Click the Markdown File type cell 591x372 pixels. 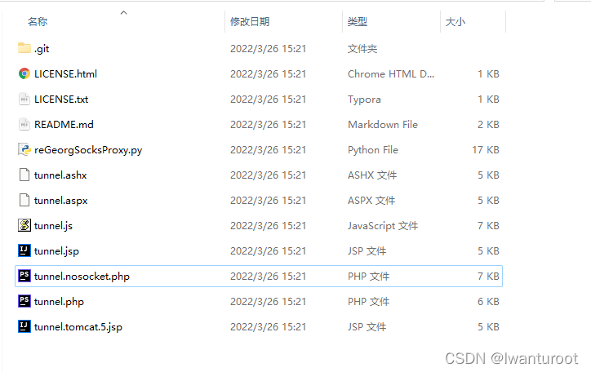coord(383,125)
